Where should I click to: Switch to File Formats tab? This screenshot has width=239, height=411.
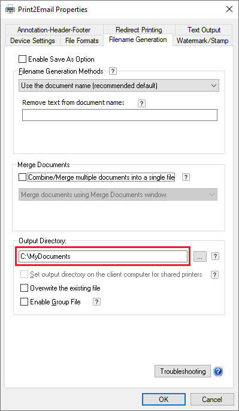click(81, 41)
